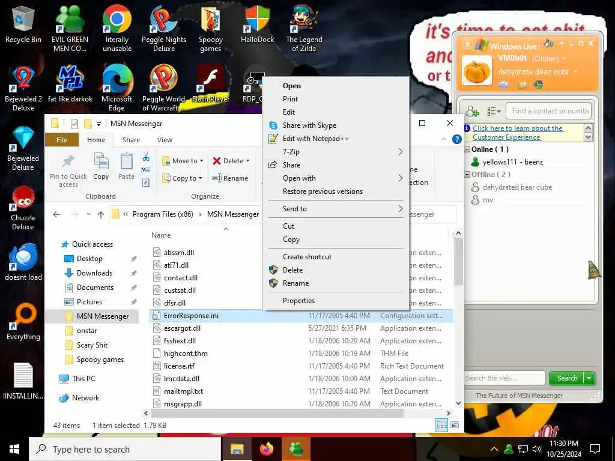This screenshot has height=461, width=615.
Task: Click Explorer help question mark icon
Action: coord(456,139)
